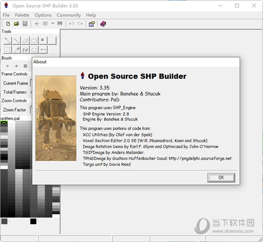
Task: Select the Eraser tool
Action: [25, 41]
